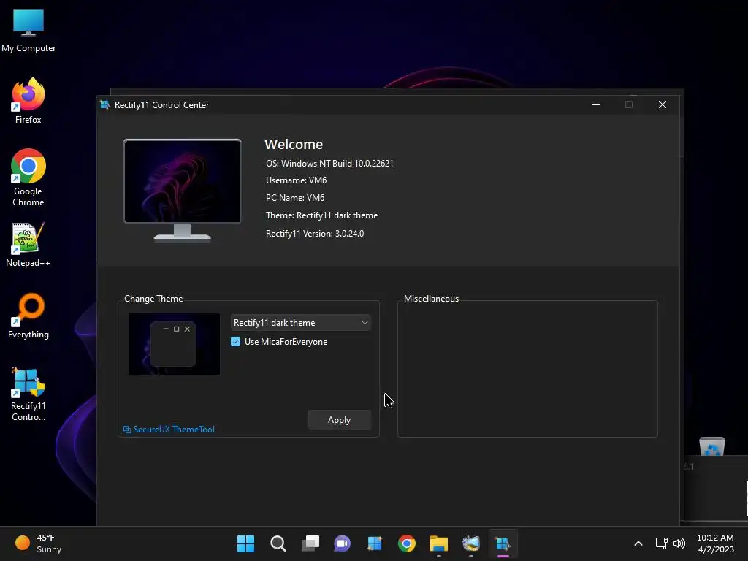
Task: Launch Everything search desktop shortcut
Action: (x=28, y=316)
